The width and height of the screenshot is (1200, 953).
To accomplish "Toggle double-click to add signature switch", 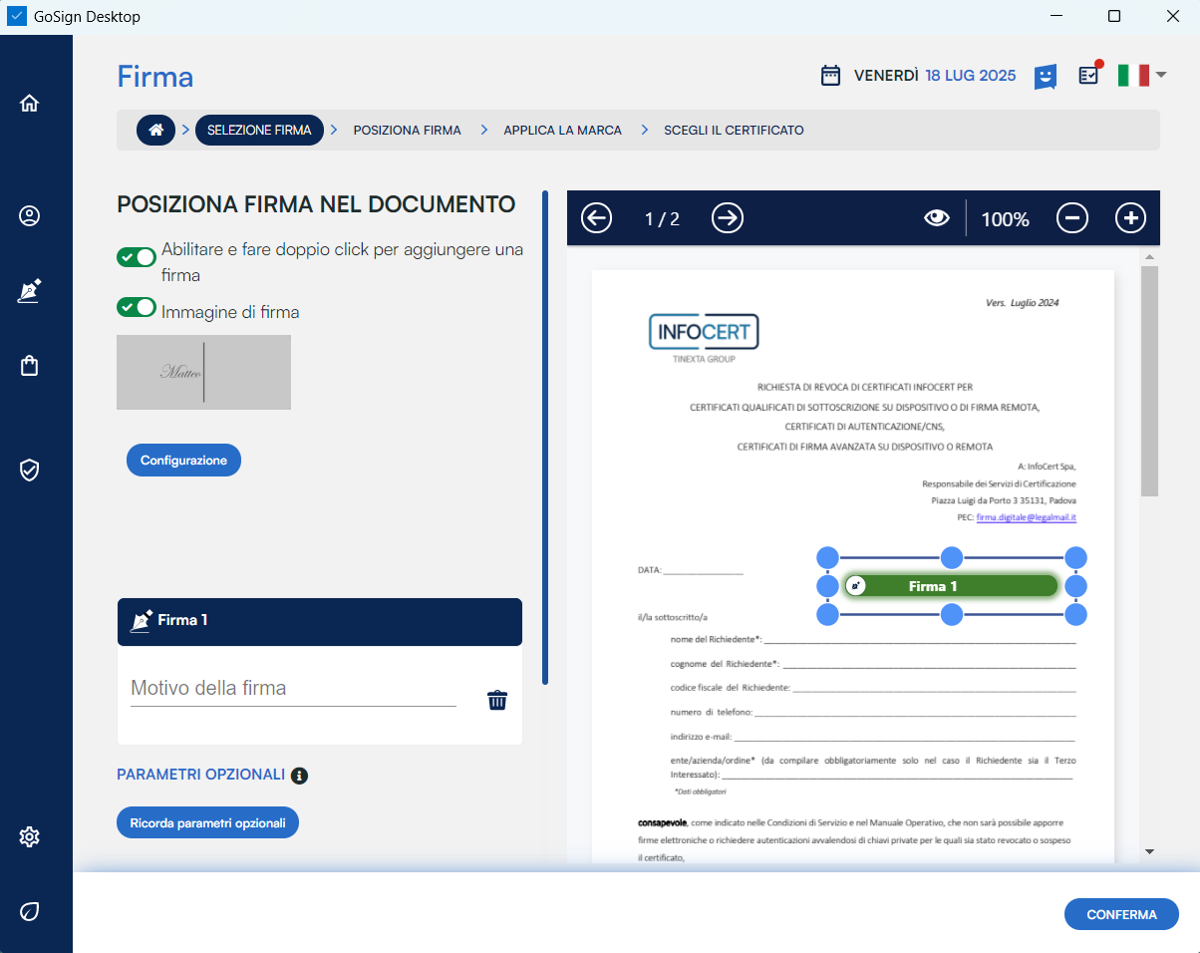I will coord(137,257).
